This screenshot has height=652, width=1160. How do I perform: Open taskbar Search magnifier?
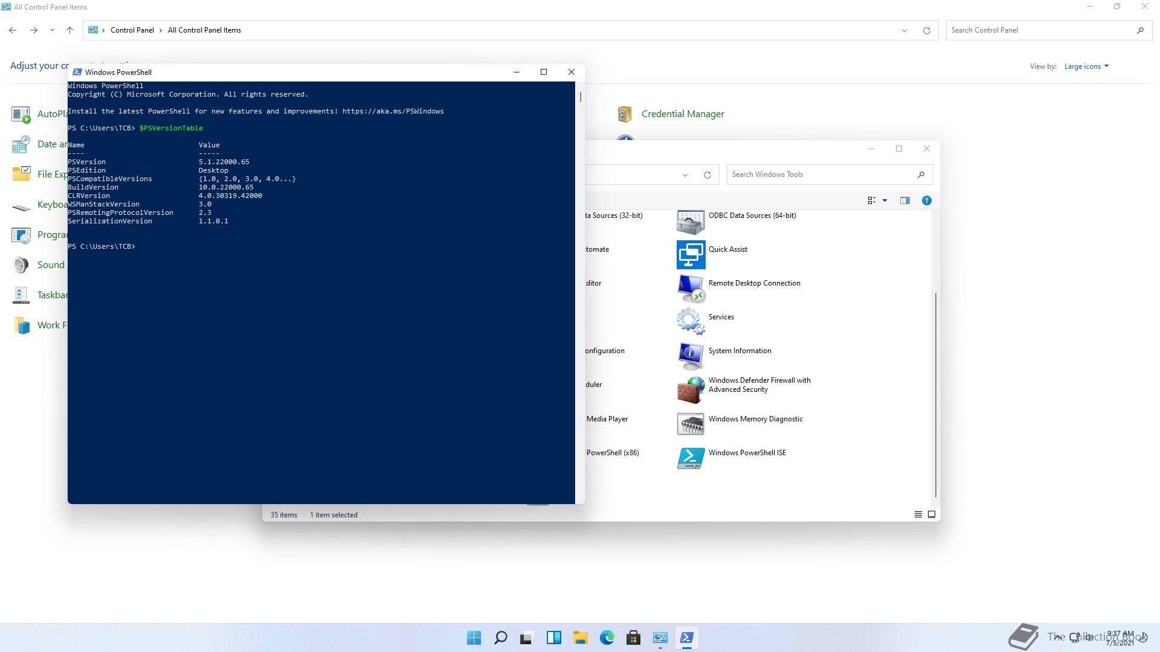501,638
